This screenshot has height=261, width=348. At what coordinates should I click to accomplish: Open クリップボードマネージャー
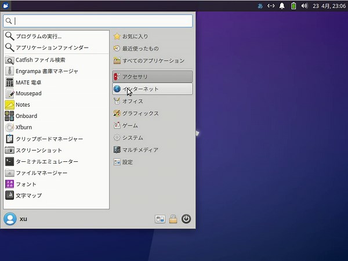pos(56,139)
